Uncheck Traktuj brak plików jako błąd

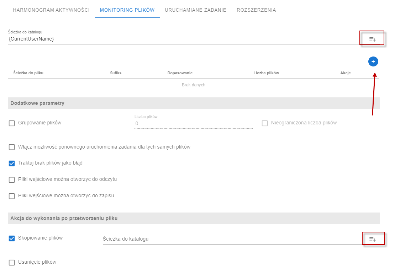pyautogui.click(x=12, y=163)
